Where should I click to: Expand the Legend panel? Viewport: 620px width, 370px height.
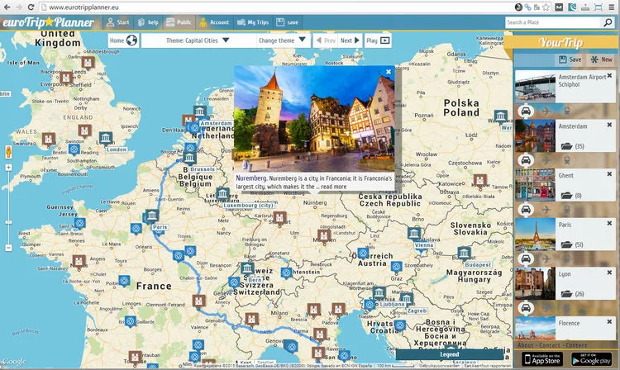pos(450,353)
